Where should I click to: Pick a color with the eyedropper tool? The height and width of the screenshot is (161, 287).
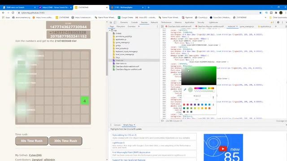click(x=185, y=89)
